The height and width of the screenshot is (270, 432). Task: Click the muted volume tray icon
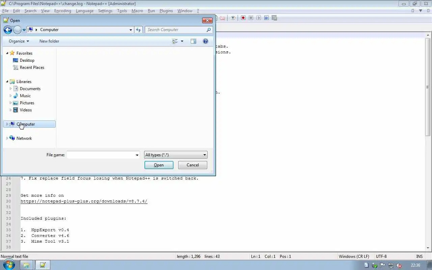[x=399, y=265]
